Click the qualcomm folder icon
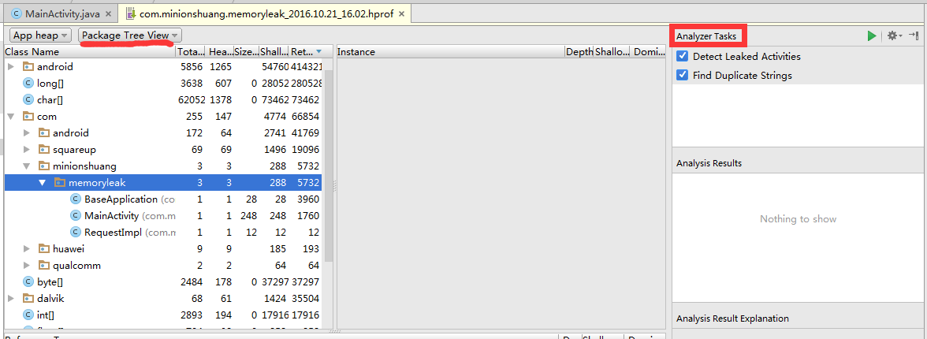The width and height of the screenshot is (927, 339). [44, 266]
